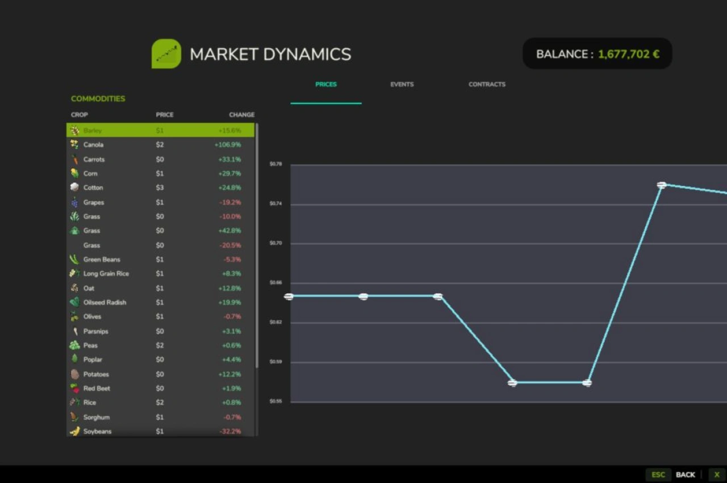This screenshot has height=483, width=727.
Task: Select the Grapes icon in list
Action: tap(74, 202)
